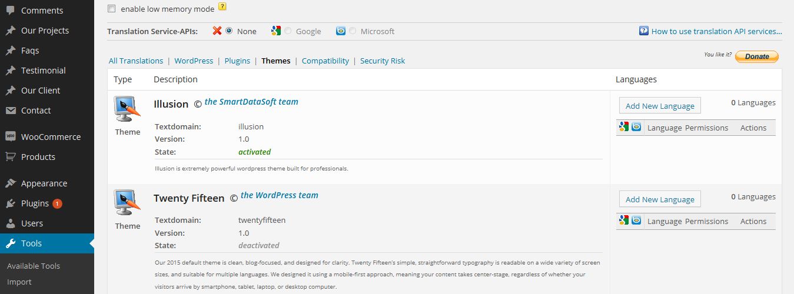Click the Illusion theme monitor icon
This screenshot has height=294, width=794.
pyautogui.click(x=127, y=109)
